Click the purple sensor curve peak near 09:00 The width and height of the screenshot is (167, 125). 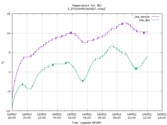coord(125,23)
